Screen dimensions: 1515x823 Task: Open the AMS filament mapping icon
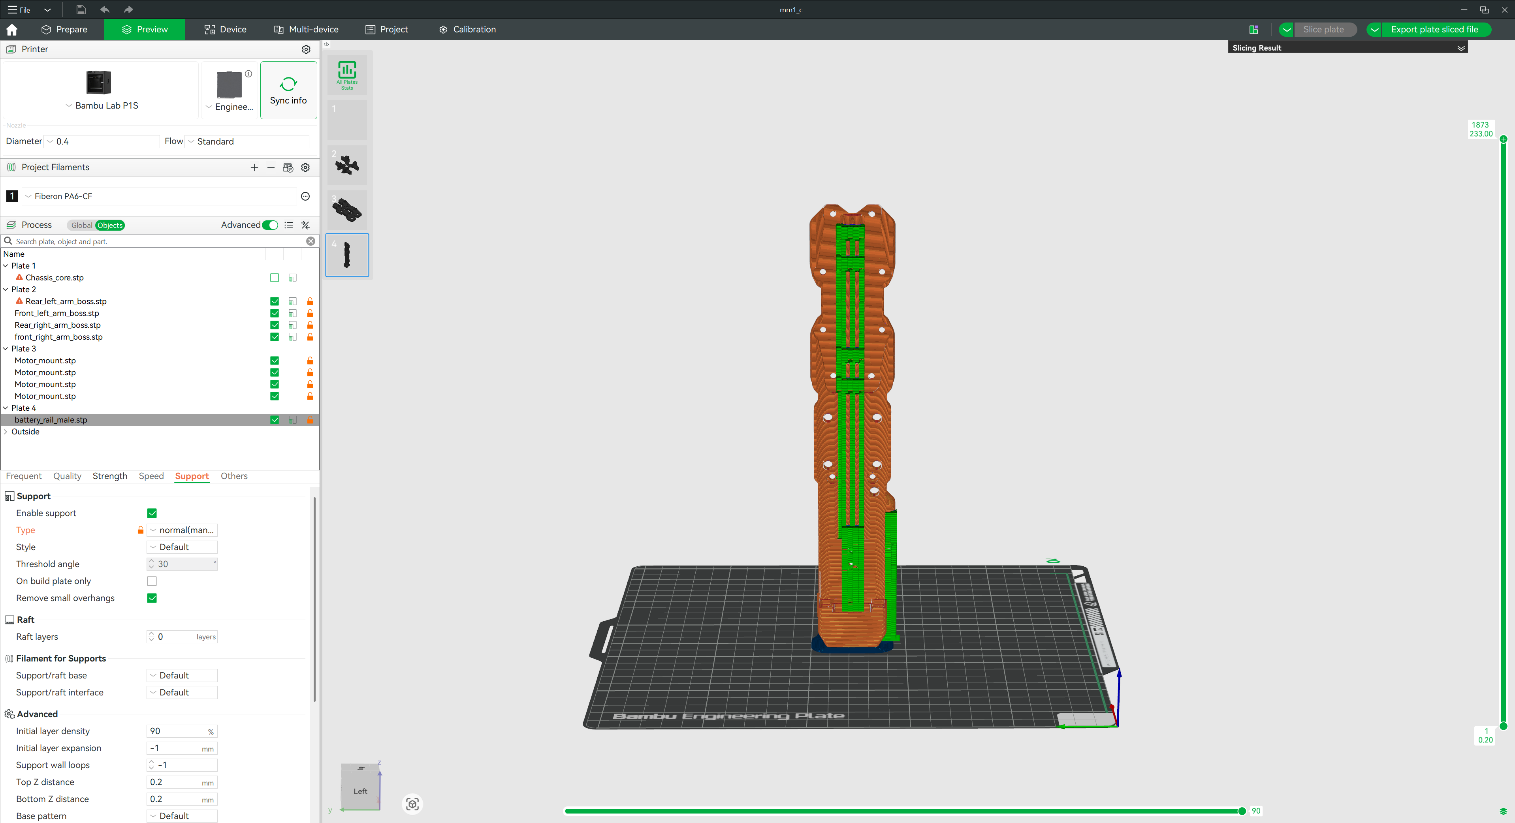(x=288, y=167)
